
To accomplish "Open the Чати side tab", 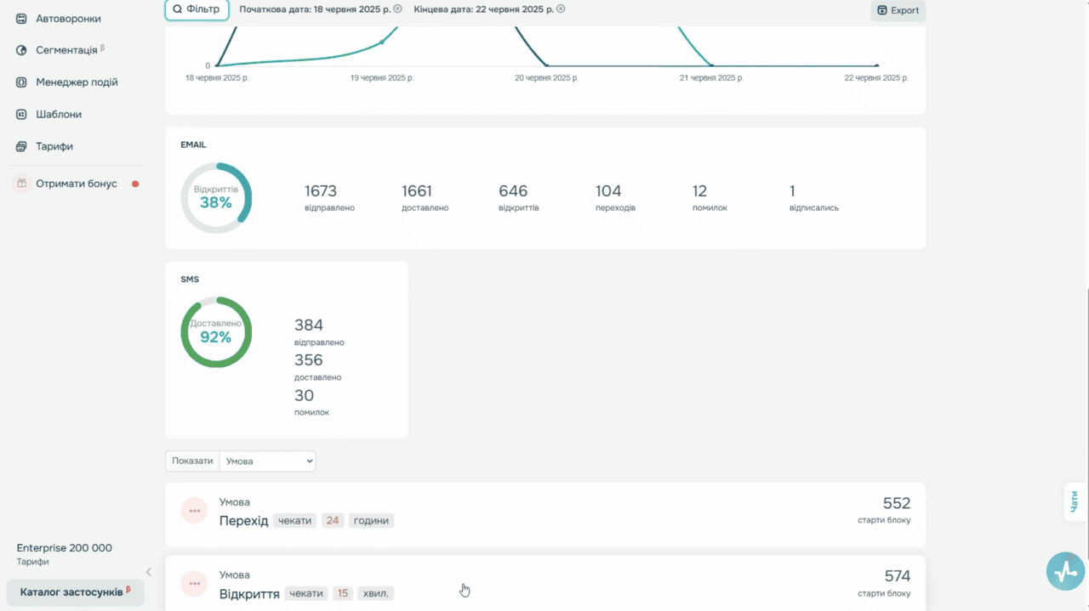I will [1075, 501].
